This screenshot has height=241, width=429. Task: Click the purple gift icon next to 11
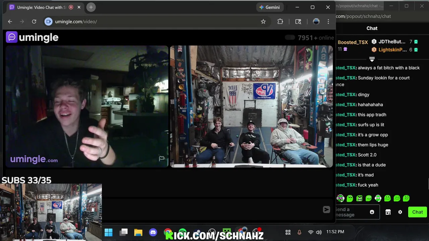[x=345, y=49]
